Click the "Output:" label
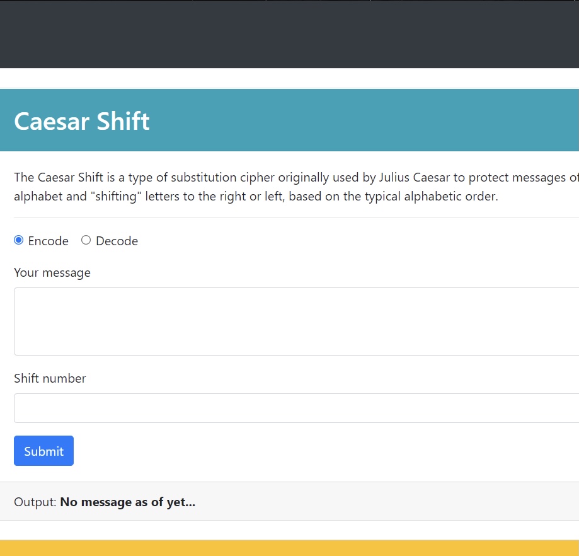This screenshot has width=579, height=556. pos(35,502)
